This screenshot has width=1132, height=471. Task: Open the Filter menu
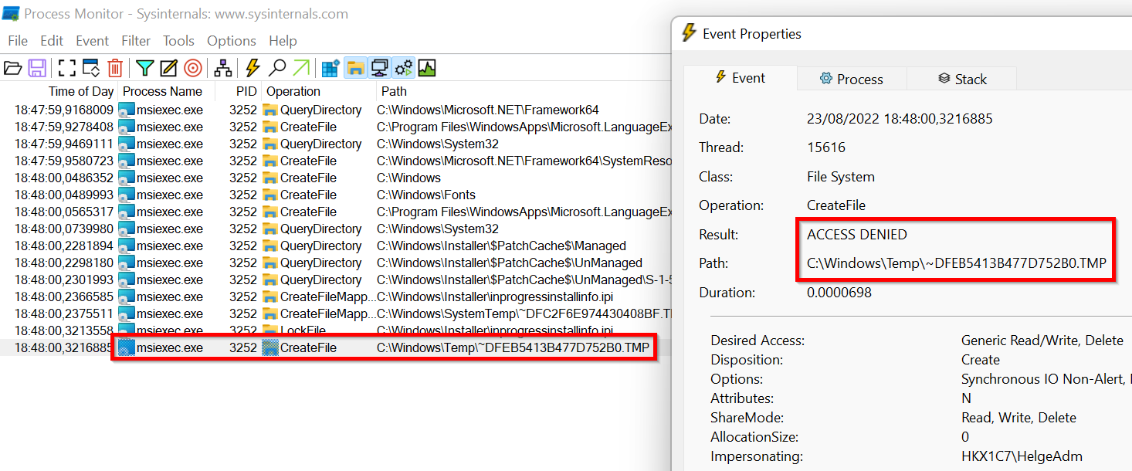click(x=136, y=41)
